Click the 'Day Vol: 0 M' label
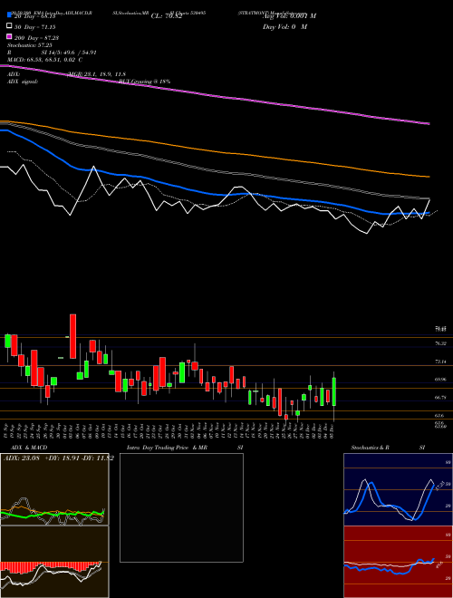This screenshot has height=598, width=453. [284, 26]
